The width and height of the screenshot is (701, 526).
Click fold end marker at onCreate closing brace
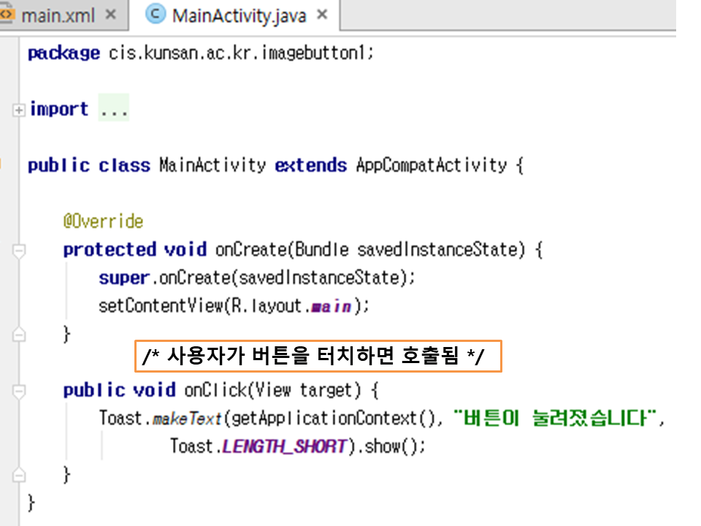click(x=19, y=335)
